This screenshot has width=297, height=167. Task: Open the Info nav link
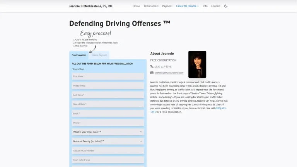(205, 6)
